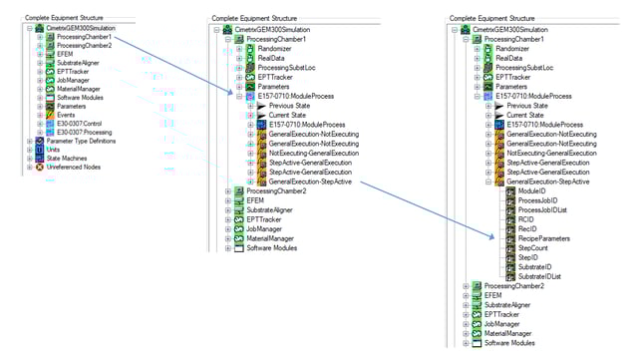Click the ModuleID icon in right tree
This screenshot has height=362, width=638.
(x=510, y=191)
